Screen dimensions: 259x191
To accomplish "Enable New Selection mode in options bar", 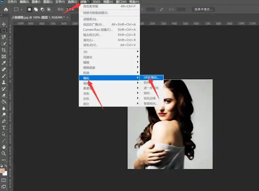I will click(x=29, y=10).
